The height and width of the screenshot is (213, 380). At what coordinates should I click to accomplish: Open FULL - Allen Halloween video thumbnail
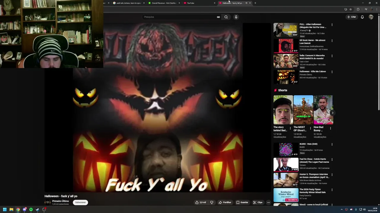point(286,30)
